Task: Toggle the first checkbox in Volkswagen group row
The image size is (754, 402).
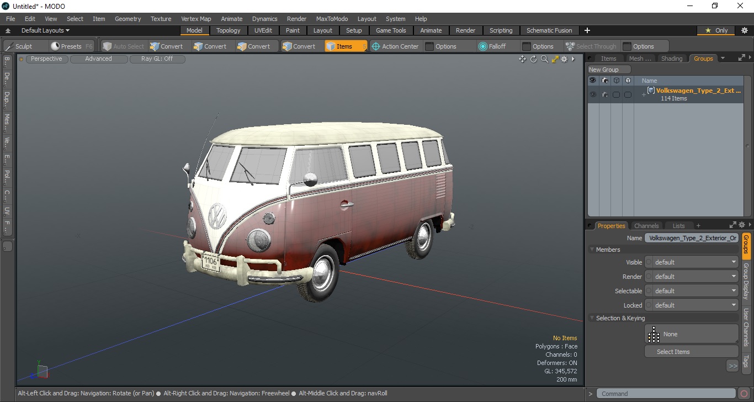Action: point(616,94)
